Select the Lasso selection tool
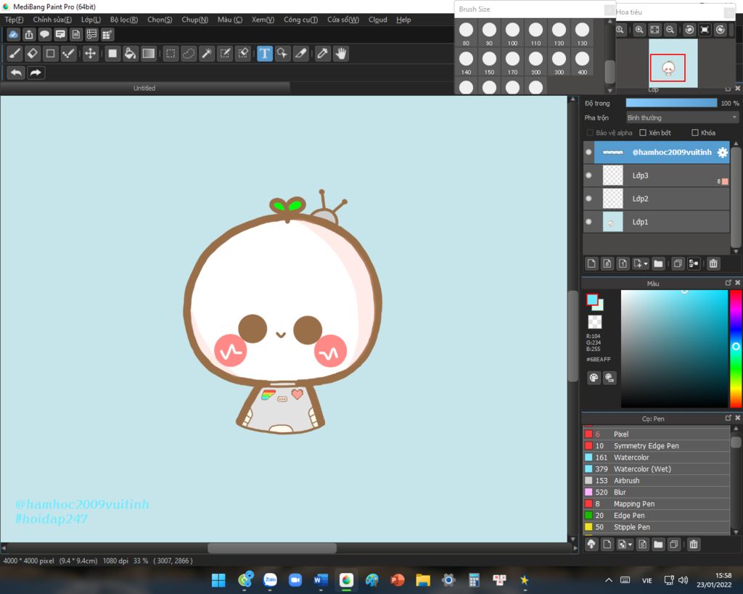Image resolution: width=743 pixels, height=594 pixels. (x=189, y=54)
